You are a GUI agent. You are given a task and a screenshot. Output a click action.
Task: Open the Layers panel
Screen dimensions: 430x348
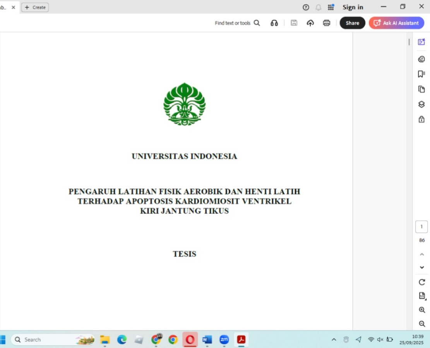(x=421, y=104)
